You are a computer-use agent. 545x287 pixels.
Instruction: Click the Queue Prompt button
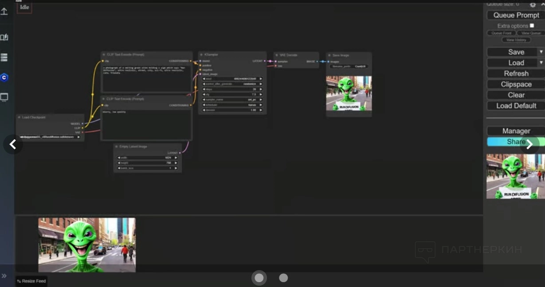[x=516, y=15]
